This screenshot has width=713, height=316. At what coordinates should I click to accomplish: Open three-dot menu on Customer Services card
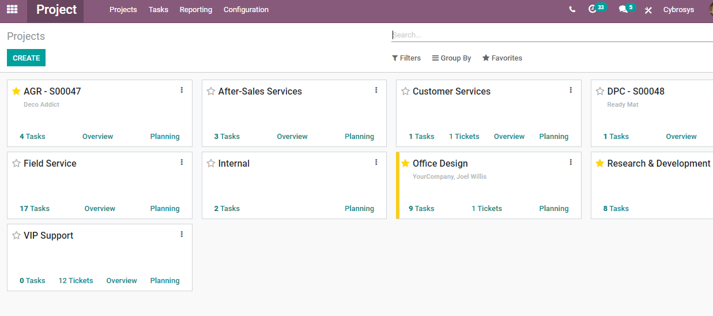571,90
